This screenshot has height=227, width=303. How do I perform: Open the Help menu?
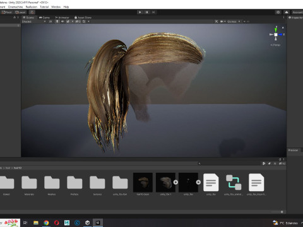point(66,7)
